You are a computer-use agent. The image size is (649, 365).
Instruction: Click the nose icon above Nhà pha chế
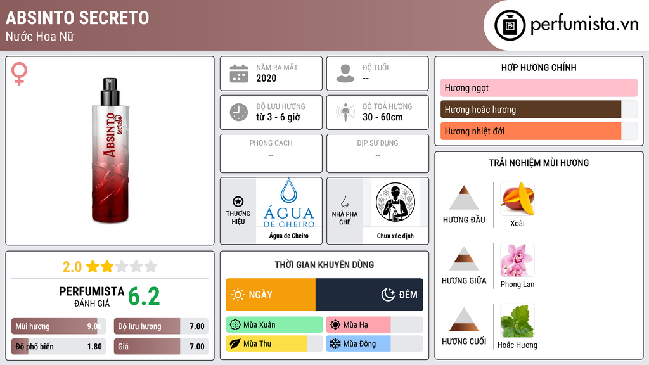(344, 202)
